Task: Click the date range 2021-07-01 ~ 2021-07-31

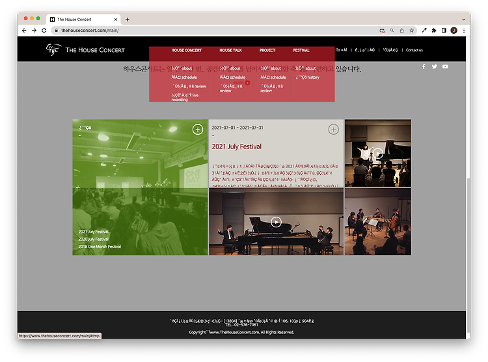Action: (x=237, y=128)
